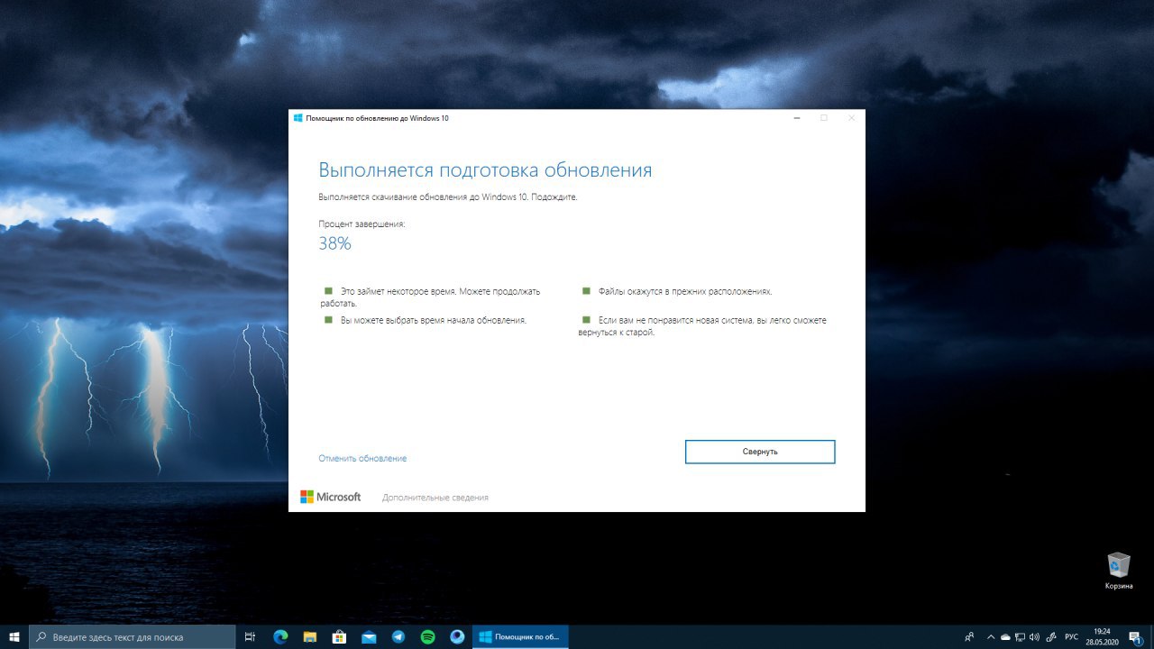Click the bullet text Файлы окажутся в прежних расположениях
Screen dimensions: 1154x649
[x=685, y=292]
